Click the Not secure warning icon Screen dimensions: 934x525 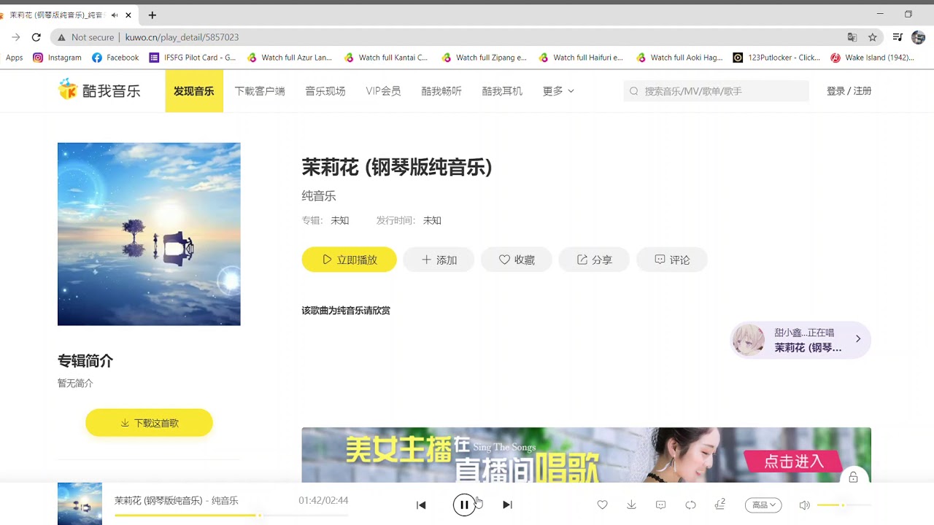pyautogui.click(x=61, y=37)
